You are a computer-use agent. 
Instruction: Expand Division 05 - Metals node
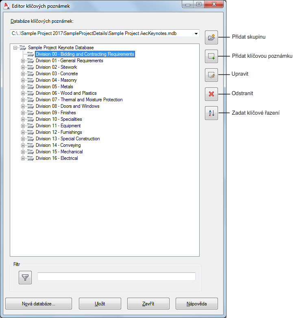pos(23,87)
